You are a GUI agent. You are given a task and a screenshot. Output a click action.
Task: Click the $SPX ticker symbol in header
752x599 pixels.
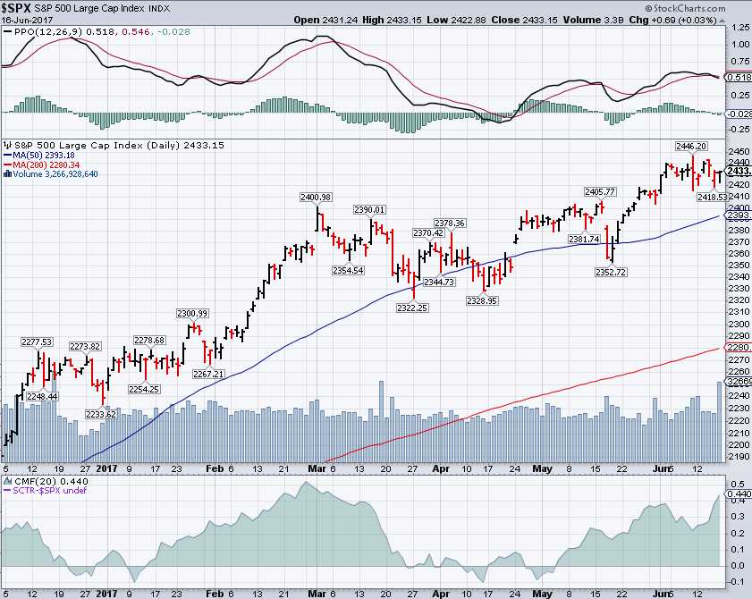pos(20,6)
